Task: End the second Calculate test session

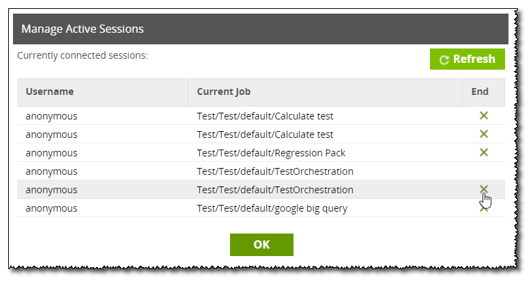Action: coord(483,134)
